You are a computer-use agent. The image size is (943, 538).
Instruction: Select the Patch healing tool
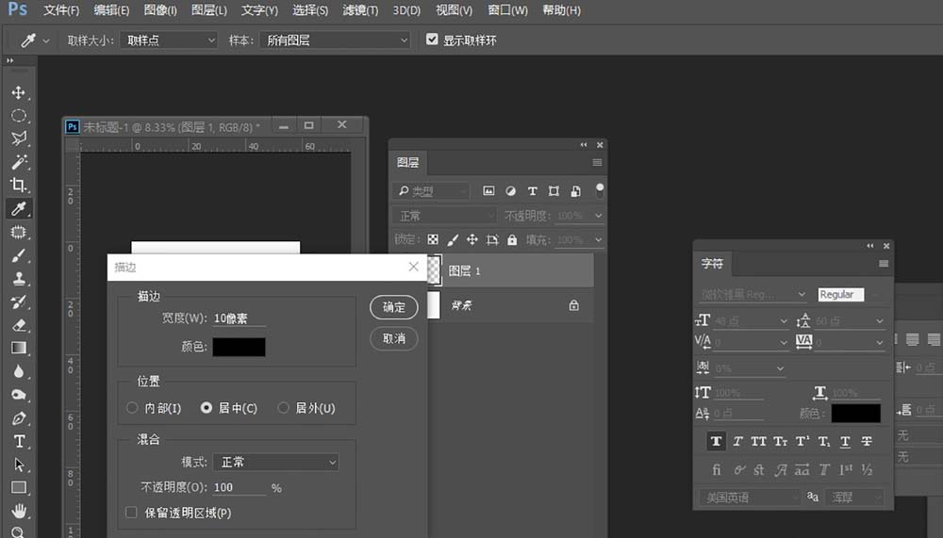[x=19, y=232]
